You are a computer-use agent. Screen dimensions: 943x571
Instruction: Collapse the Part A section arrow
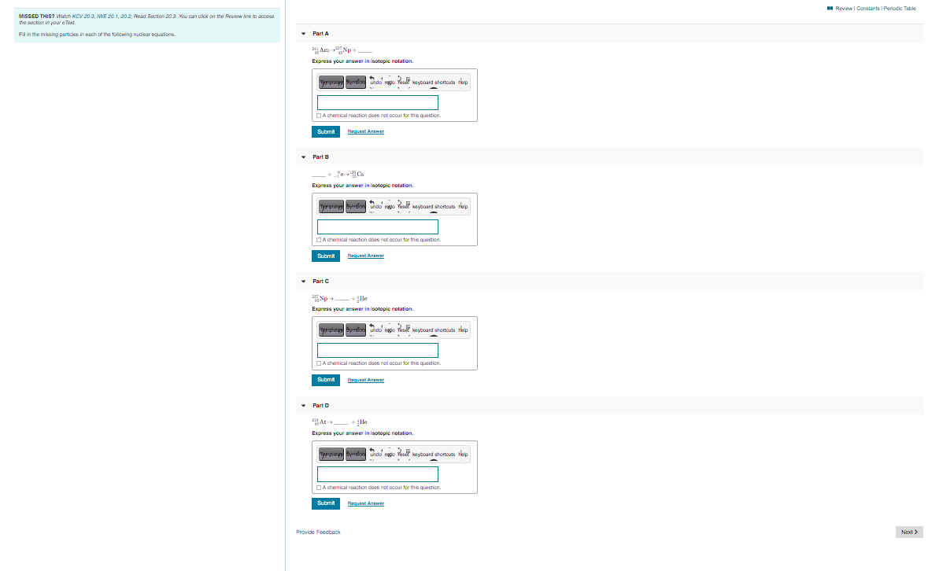pos(303,34)
